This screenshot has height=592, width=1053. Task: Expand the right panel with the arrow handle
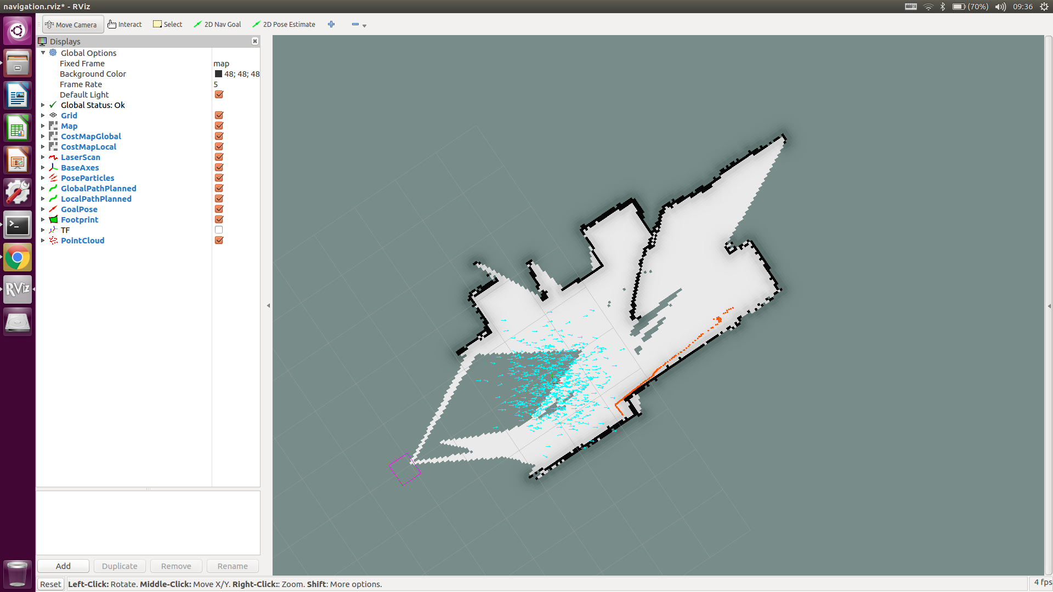pos(1049,306)
